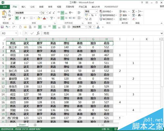Toggle Align Left in ribbon alignment group

(59, 18)
